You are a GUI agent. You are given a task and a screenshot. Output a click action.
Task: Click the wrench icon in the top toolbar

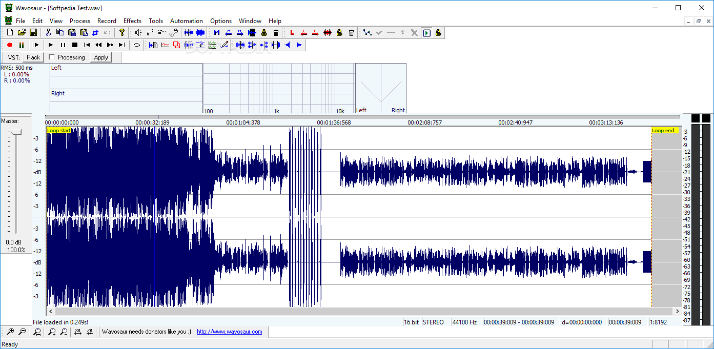pos(173,32)
